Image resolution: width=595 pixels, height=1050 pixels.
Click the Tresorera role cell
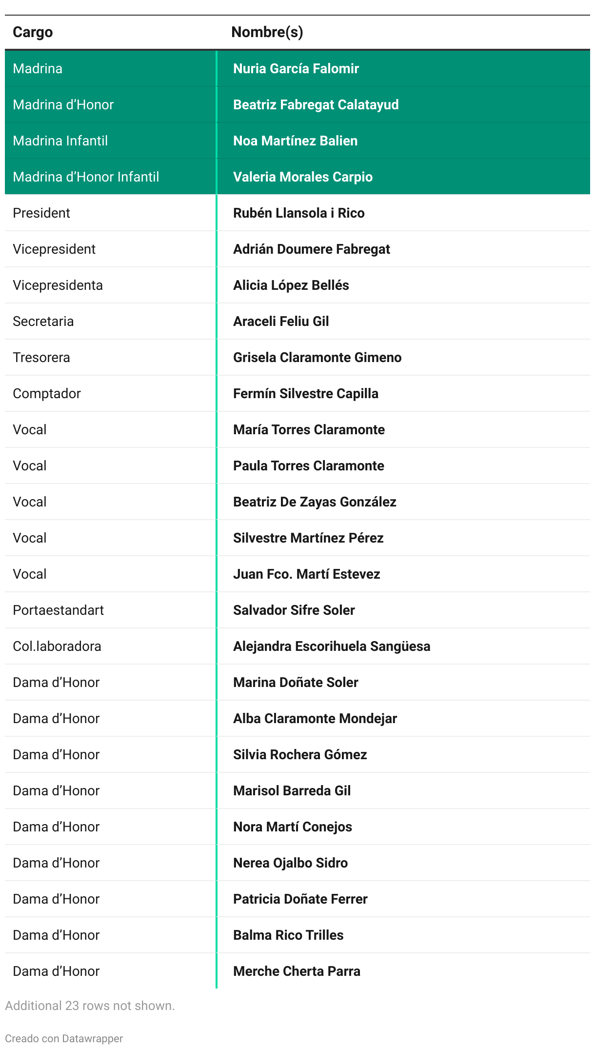tap(41, 358)
